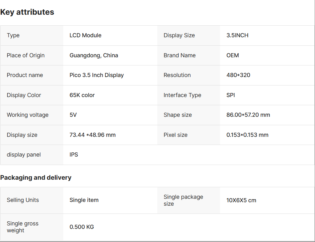315x242 pixels.
Task: Click the "Packaging and delivery" heading
Action: [36, 178]
